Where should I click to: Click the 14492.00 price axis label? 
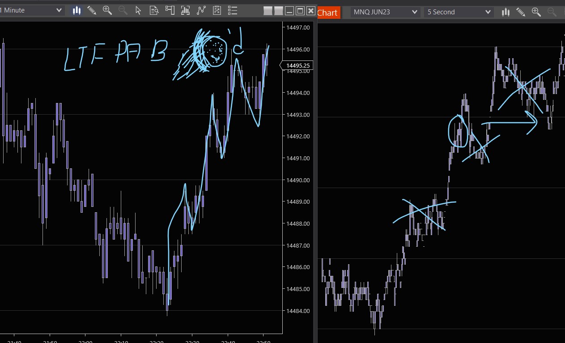pyautogui.click(x=298, y=137)
